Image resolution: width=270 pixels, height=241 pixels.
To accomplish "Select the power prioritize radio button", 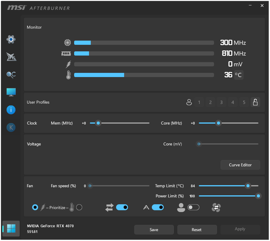I will 35,207.
